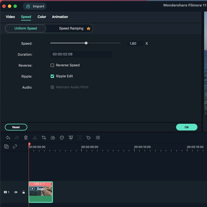Click the green screen icon

click(x=71, y=138)
